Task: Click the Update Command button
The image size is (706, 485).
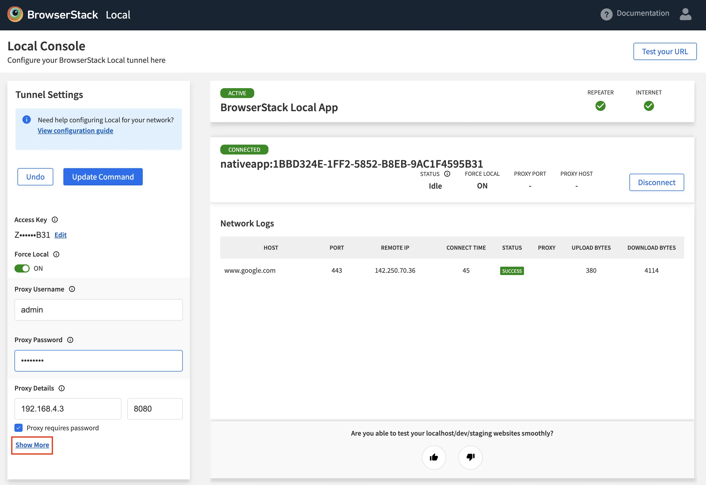Action: click(103, 177)
